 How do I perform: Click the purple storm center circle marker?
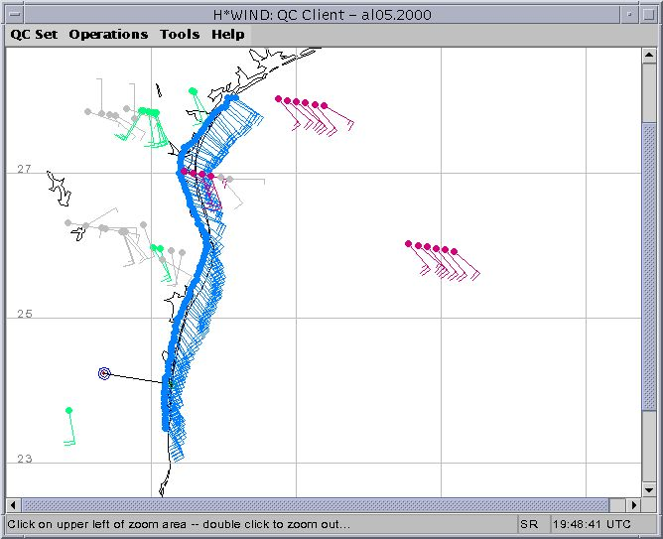point(104,373)
